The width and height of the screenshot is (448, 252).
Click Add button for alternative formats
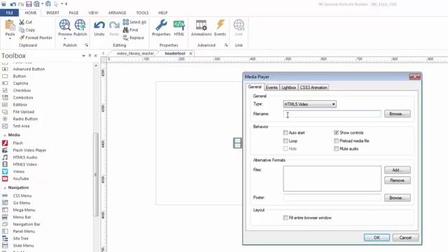point(398,170)
